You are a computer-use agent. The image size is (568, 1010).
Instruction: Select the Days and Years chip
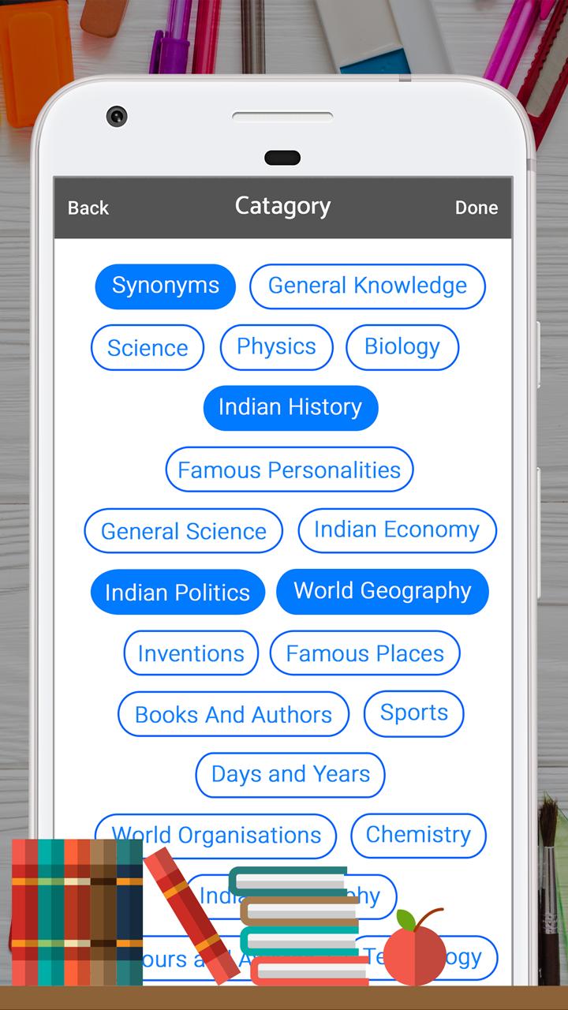pyautogui.click(x=290, y=775)
